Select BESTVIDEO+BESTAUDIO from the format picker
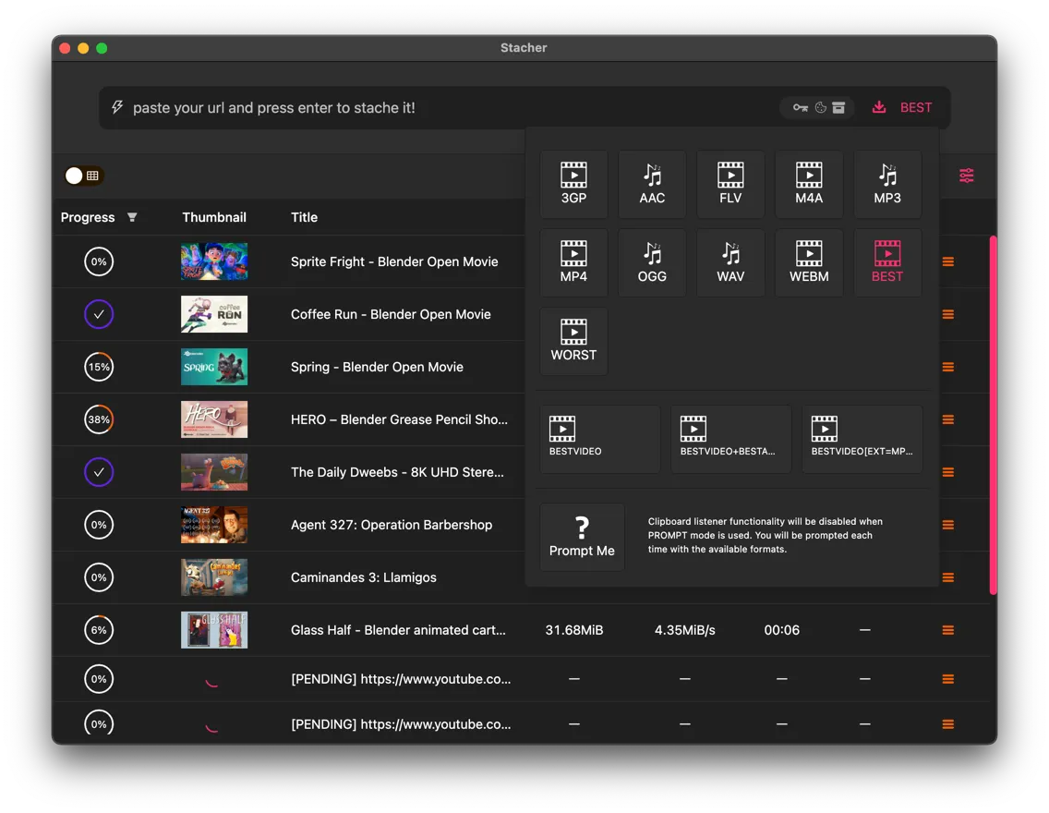The width and height of the screenshot is (1049, 813). pyautogui.click(x=730, y=437)
